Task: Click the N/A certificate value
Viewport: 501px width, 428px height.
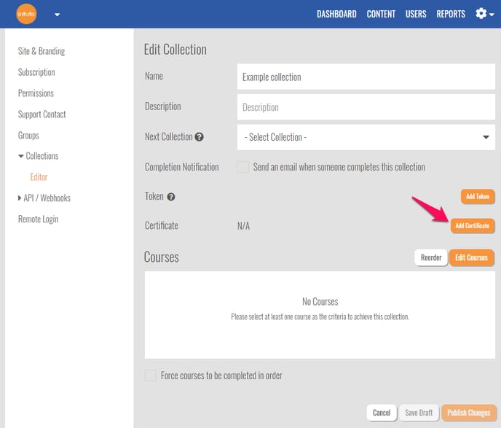Action: [243, 226]
